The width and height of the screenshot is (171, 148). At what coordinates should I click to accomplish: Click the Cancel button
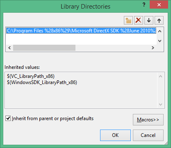148,135
